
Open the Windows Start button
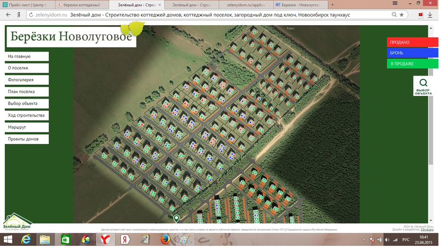pyautogui.click(x=8, y=240)
